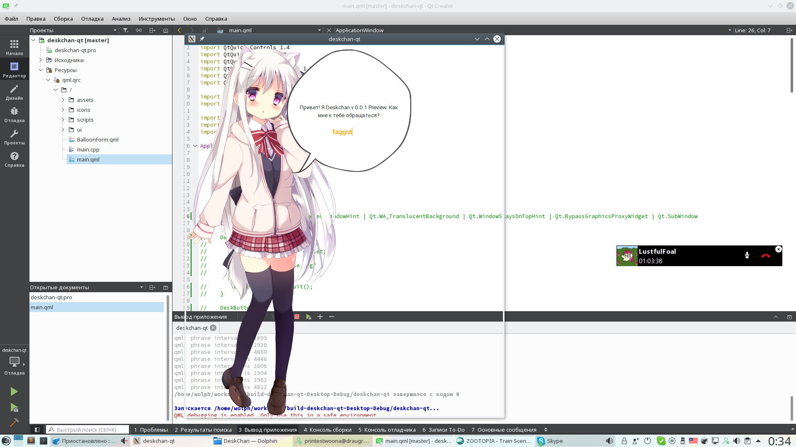Re-run with debugger in output pane
This screenshot has width=796, height=447.
(308, 317)
